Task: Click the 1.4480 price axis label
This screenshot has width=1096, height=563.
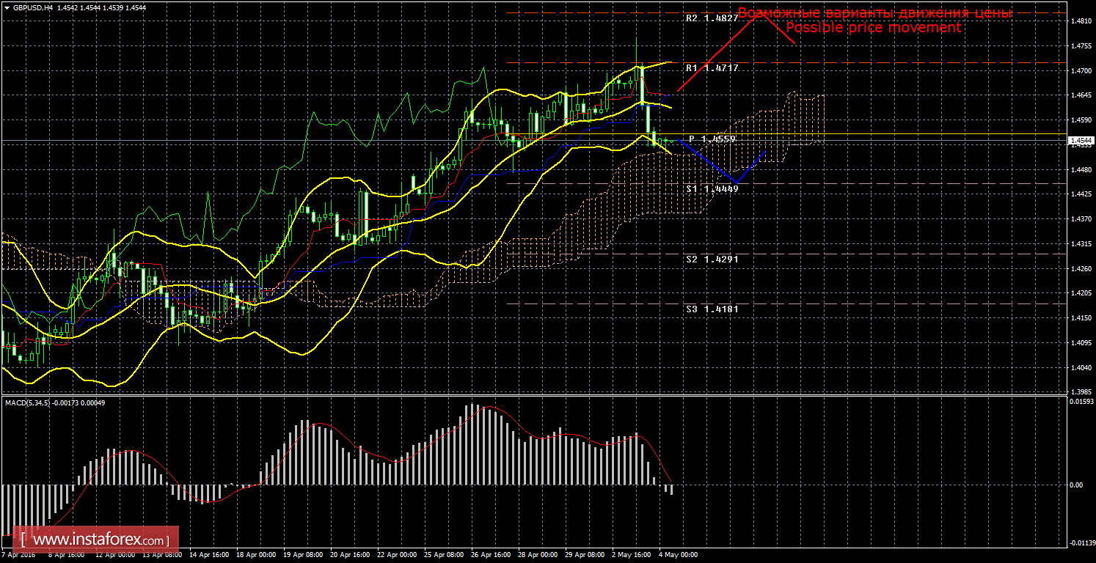Action: [x=1081, y=170]
